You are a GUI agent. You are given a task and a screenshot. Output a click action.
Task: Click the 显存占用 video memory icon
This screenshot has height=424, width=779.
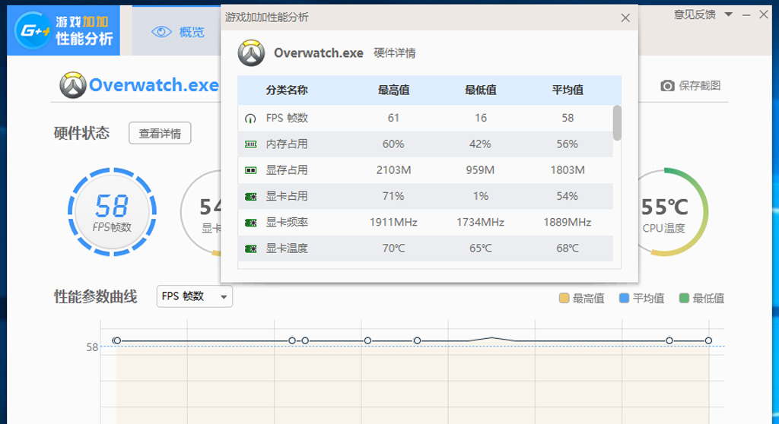(250, 170)
